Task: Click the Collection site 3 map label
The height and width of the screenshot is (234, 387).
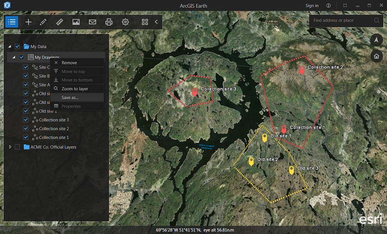Action: 219,89
